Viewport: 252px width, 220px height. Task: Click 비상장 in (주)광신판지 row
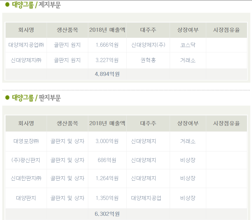pyautogui.click(x=188, y=160)
